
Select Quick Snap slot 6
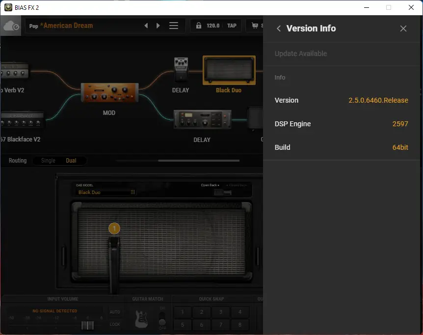[x=202, y=325]
